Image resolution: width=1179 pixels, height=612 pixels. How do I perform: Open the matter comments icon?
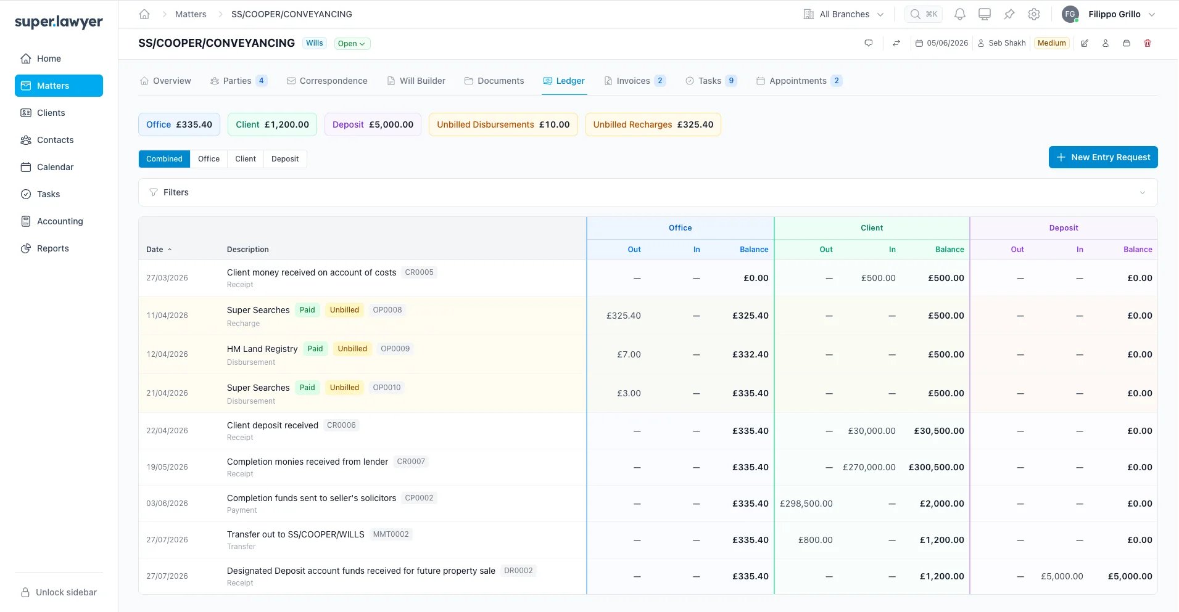pos(869,43)
